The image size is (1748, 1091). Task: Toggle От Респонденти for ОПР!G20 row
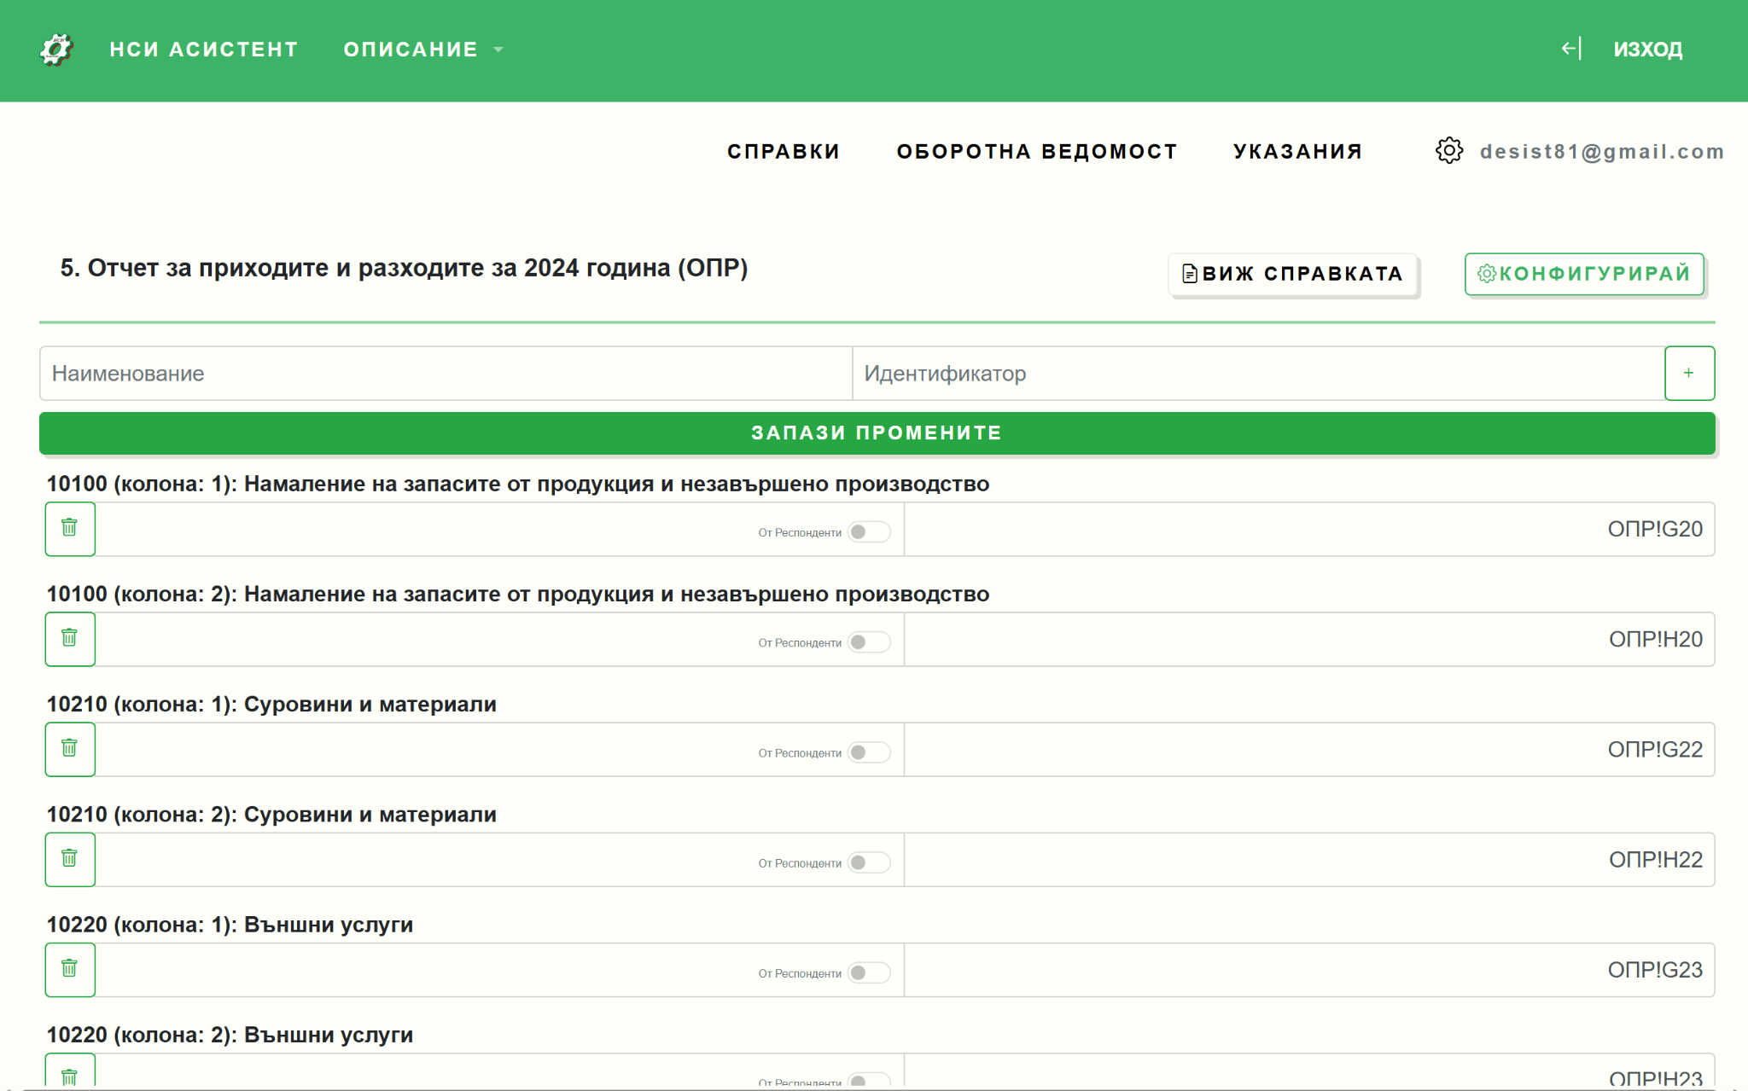click(x=868, y=532)
